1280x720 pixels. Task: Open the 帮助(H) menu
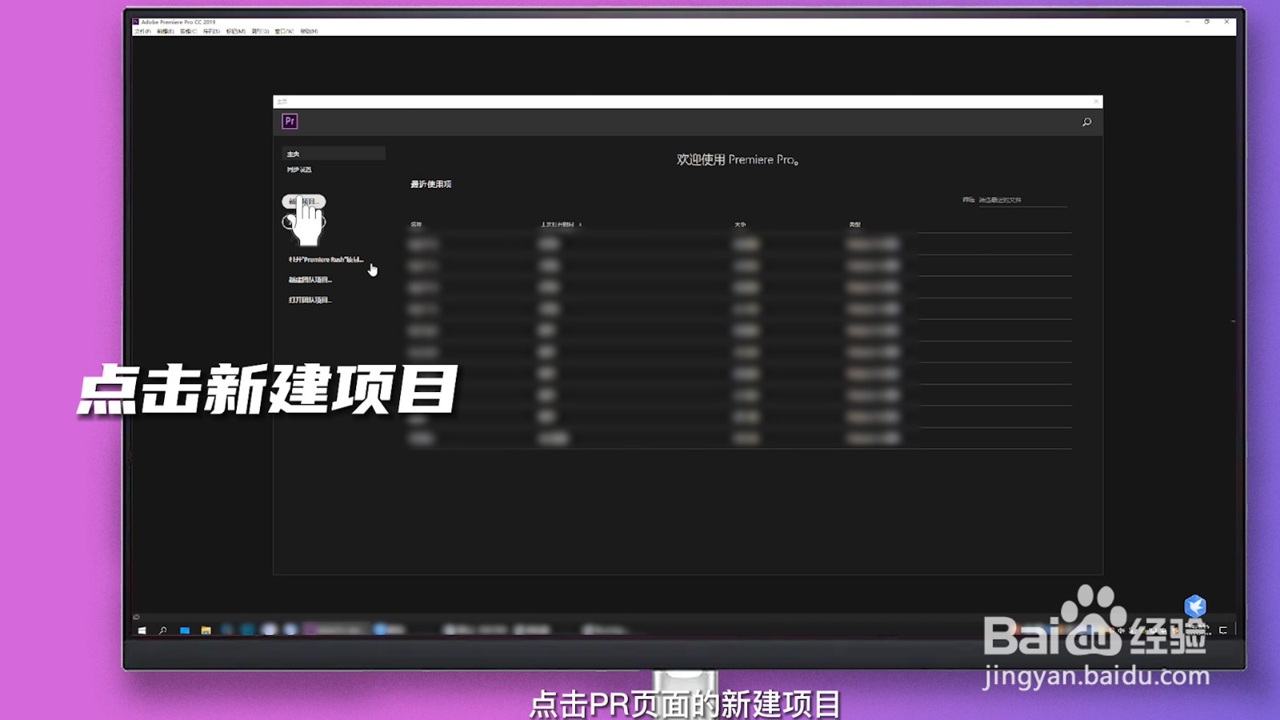tap(310, 31)
